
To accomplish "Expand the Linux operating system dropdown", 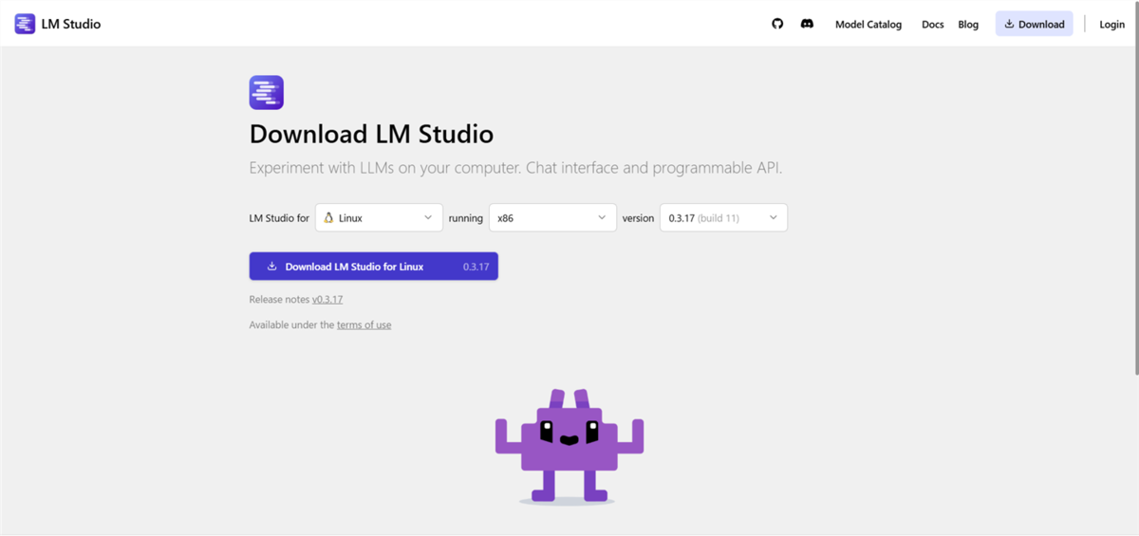I will pos(379,218).
